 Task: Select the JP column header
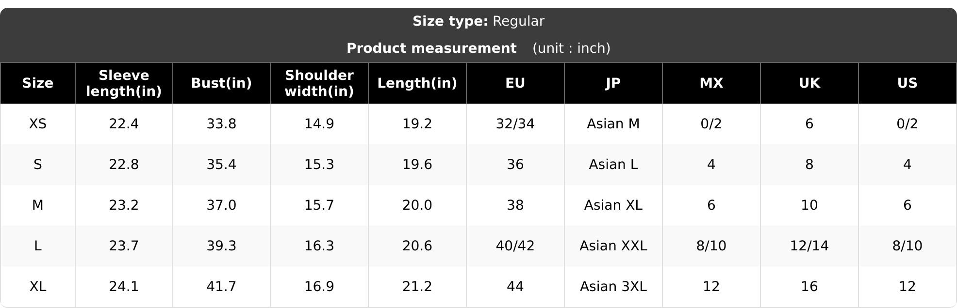[x=613, y=83]
